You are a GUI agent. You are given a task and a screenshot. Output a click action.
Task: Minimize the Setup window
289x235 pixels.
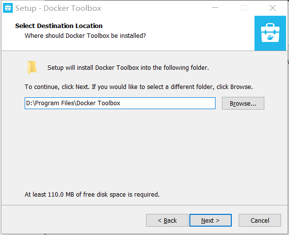coord(215,8)
